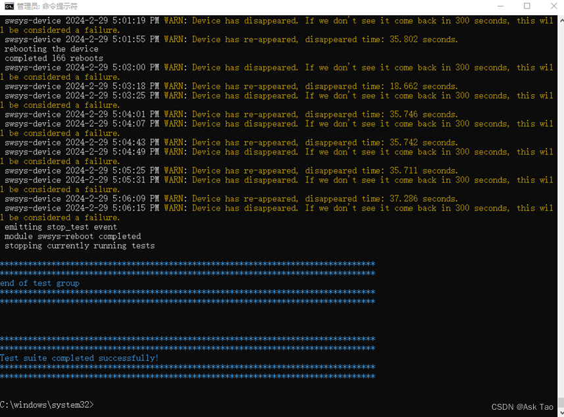Click the 5:01:19 PM device disappeared warning
Image resolution: width=564 pixels, height=417 pixels.
[x=277, y=26]
